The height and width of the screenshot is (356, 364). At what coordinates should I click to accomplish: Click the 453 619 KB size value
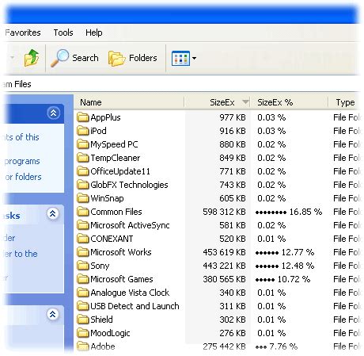tap(224, 252)
